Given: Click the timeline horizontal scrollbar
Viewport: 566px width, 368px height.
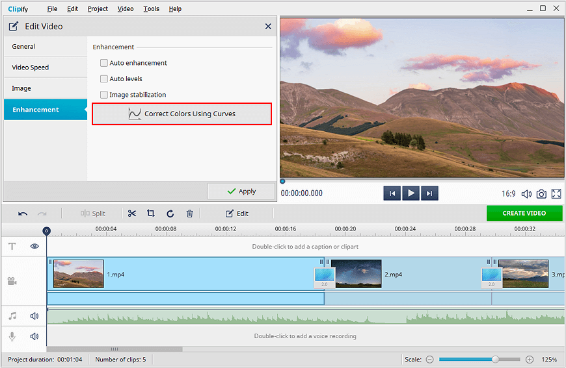Looking at the screenshot, I should click(x=115, y=349).
